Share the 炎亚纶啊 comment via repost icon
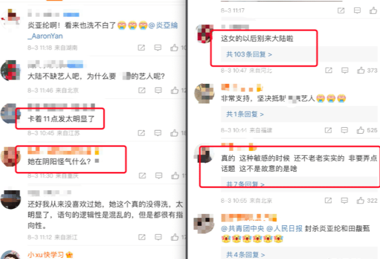Viewport: 380px width, 259px height. (x=142, y=48)
